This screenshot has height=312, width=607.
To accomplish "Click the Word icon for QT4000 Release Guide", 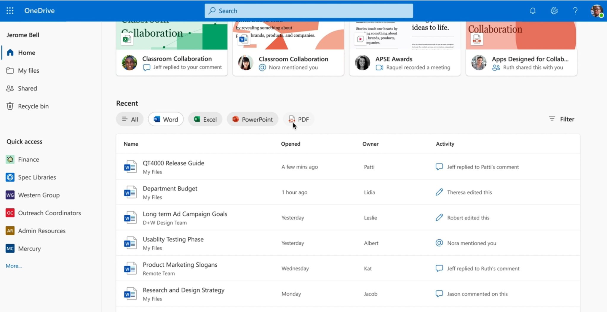I will click(x=130, y=167).
